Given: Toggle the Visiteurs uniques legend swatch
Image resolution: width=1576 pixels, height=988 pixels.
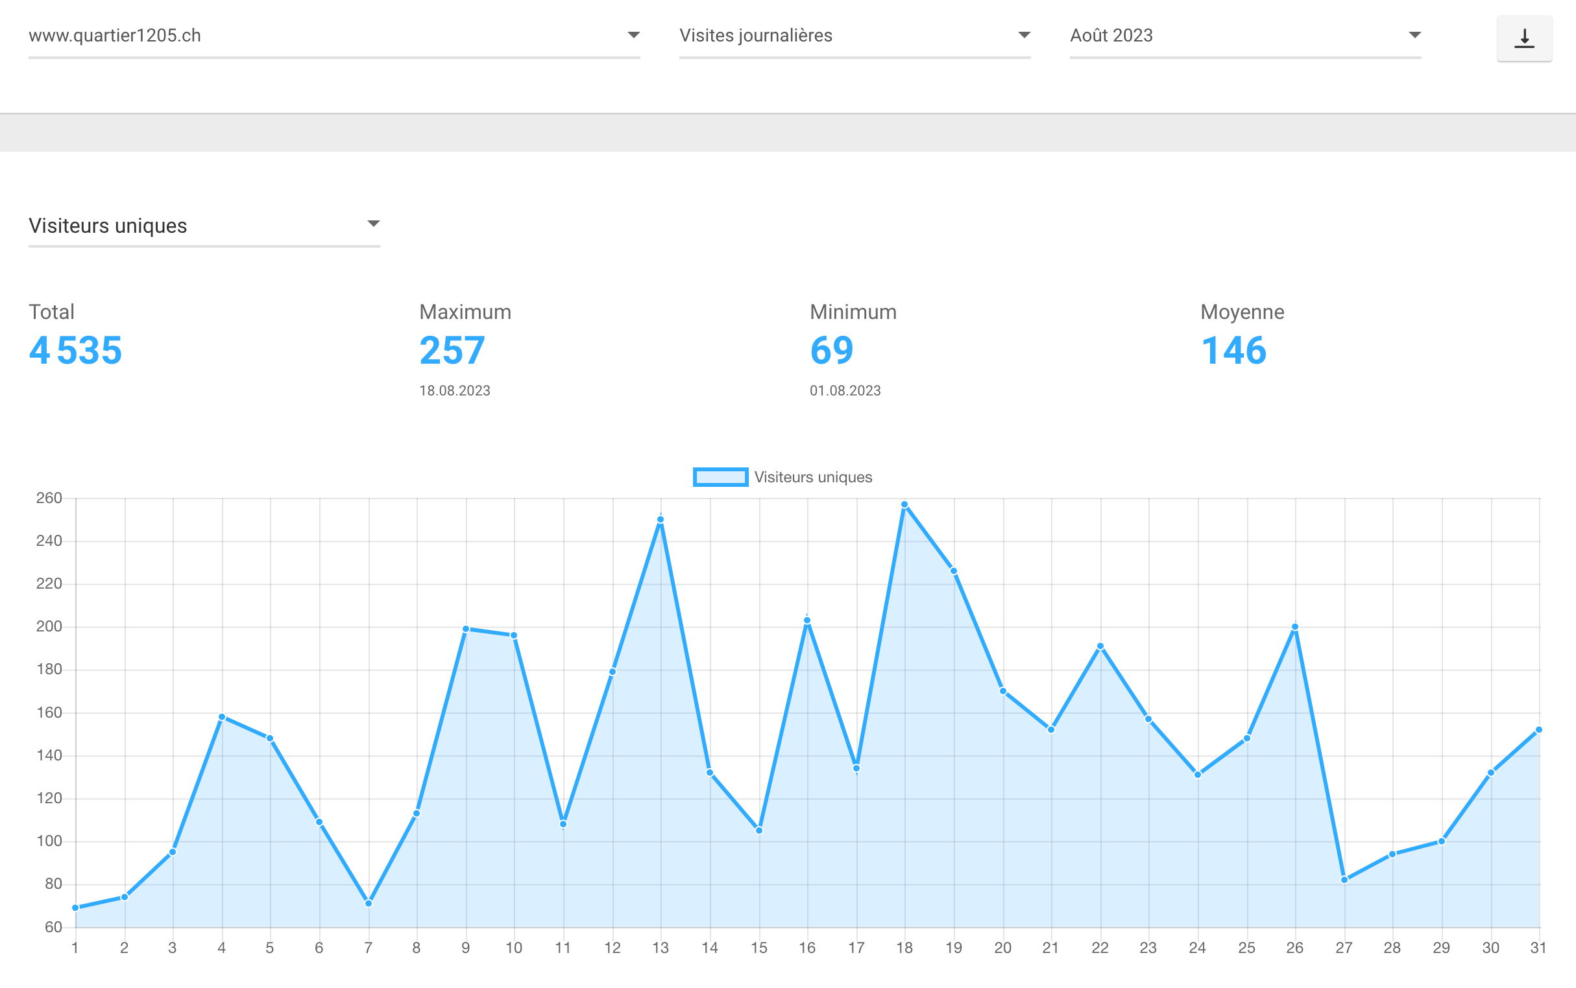Looking at the screenshot, I should [x=721, y=477].
